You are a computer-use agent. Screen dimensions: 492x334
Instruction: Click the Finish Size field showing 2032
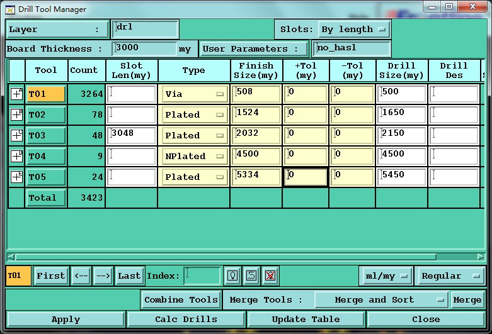coord(256,135)
